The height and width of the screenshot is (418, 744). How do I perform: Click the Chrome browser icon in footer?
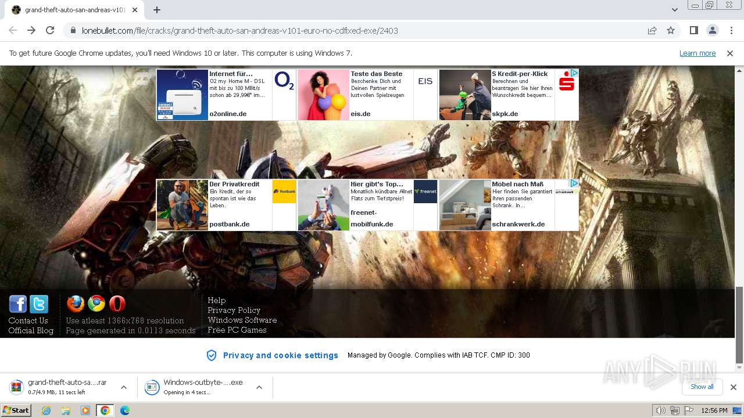96,304
